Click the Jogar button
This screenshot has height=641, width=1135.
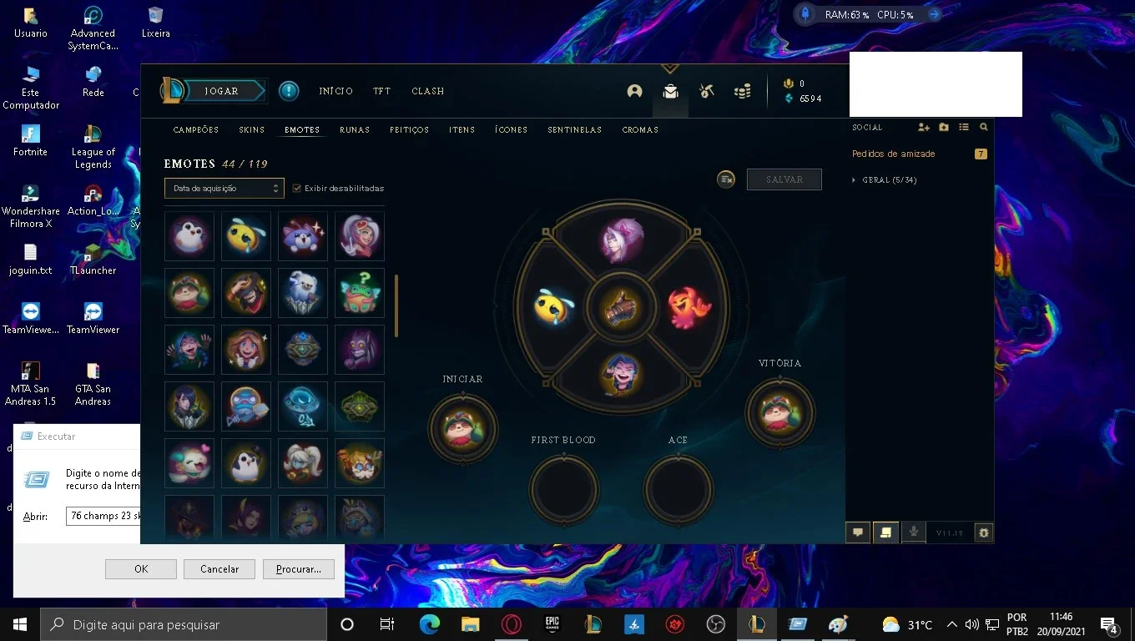click(222, 91)
